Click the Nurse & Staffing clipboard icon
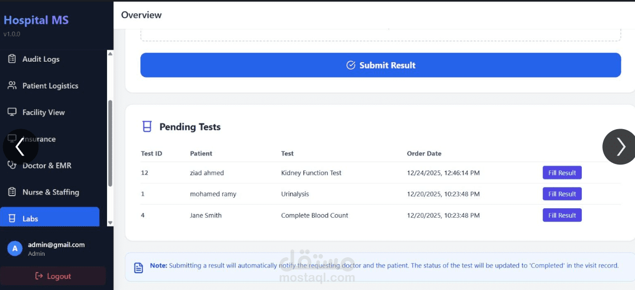 [12, 192]
